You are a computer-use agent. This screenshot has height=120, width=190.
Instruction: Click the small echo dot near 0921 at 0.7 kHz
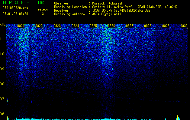pos(16,101)
